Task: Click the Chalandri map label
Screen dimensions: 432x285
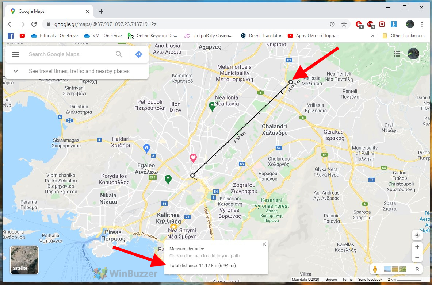Action: [274, 130]
